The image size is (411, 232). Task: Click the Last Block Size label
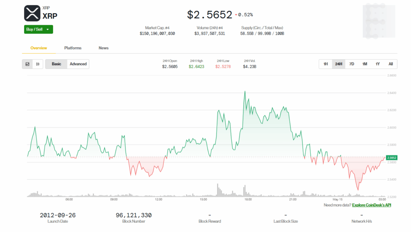tap(286, 221)
